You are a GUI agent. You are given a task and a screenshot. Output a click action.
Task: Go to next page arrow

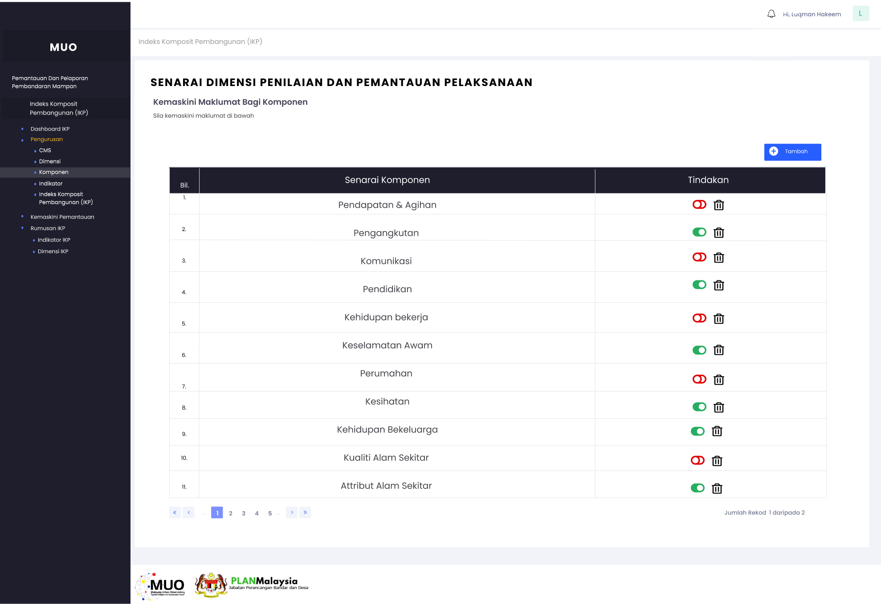point(292,513)
